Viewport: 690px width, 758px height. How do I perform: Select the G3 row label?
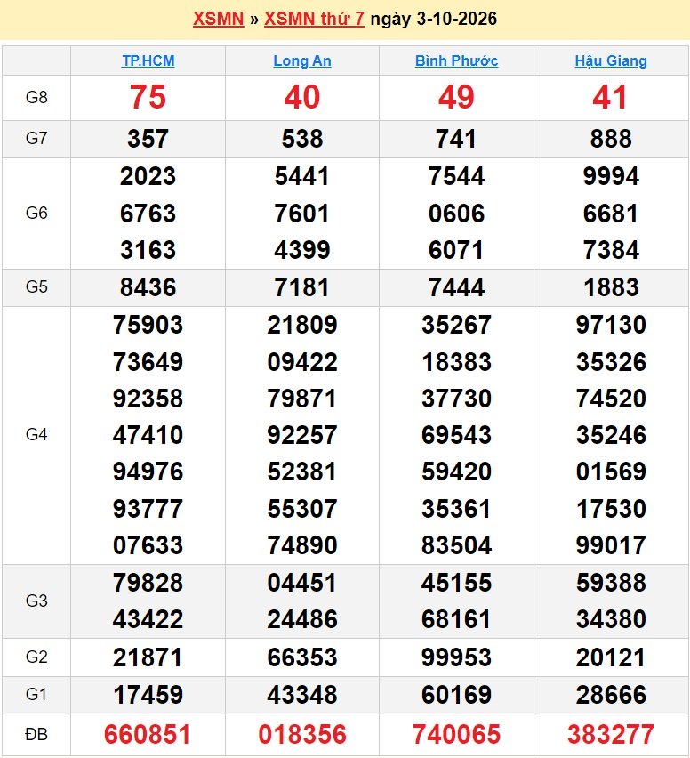coord(36,601)
